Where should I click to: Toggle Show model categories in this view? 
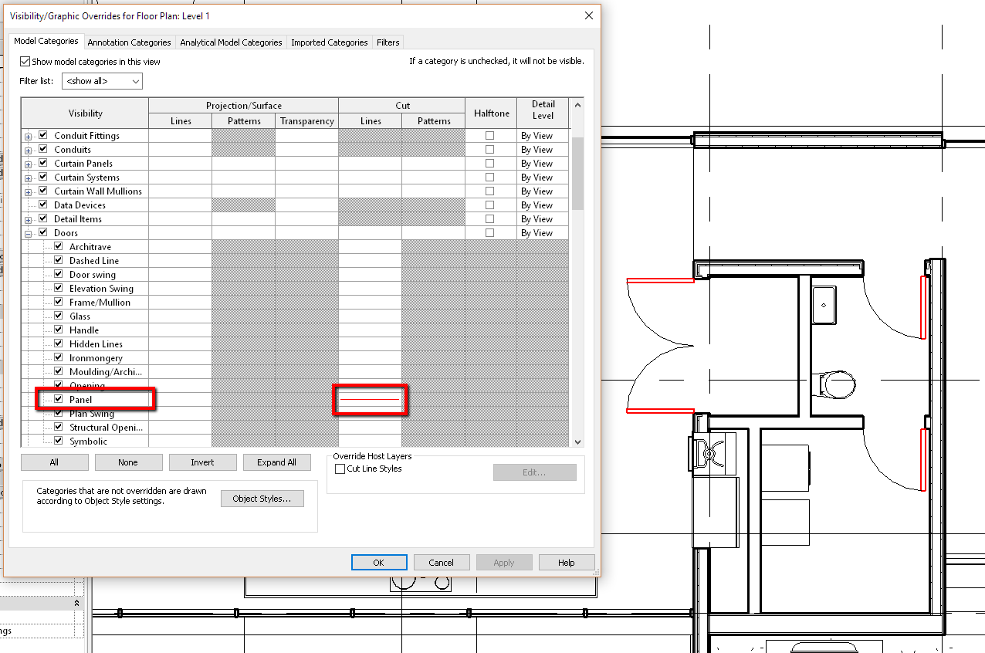click(x=25, y=62)
